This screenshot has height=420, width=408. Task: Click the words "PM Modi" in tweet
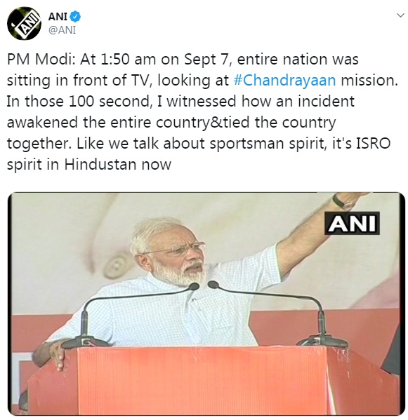tap(39, 60)
